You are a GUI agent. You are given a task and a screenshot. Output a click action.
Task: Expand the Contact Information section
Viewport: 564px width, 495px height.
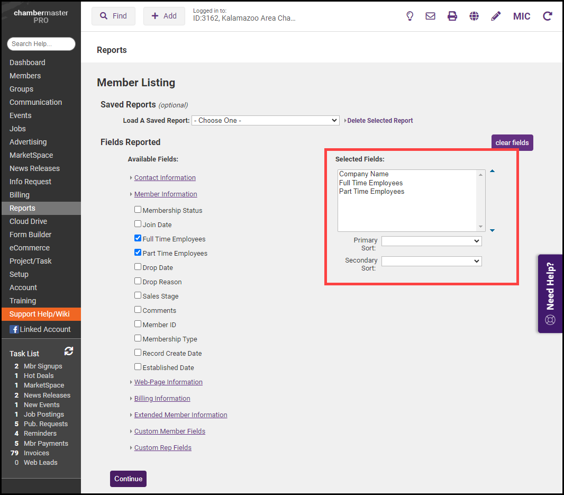(x=165, y=178)
